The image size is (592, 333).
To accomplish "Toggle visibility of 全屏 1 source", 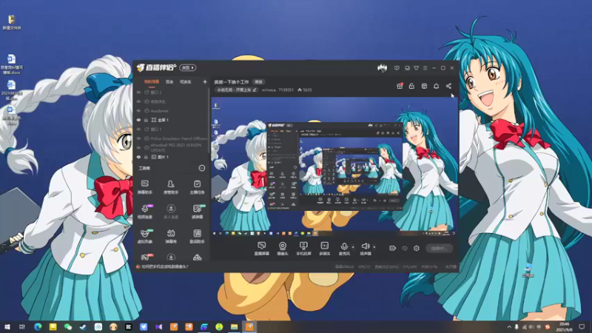I will 138,120.
